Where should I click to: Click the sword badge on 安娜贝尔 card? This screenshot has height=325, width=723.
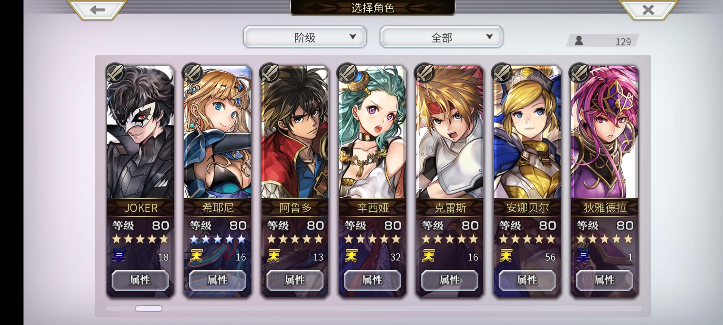502,73
